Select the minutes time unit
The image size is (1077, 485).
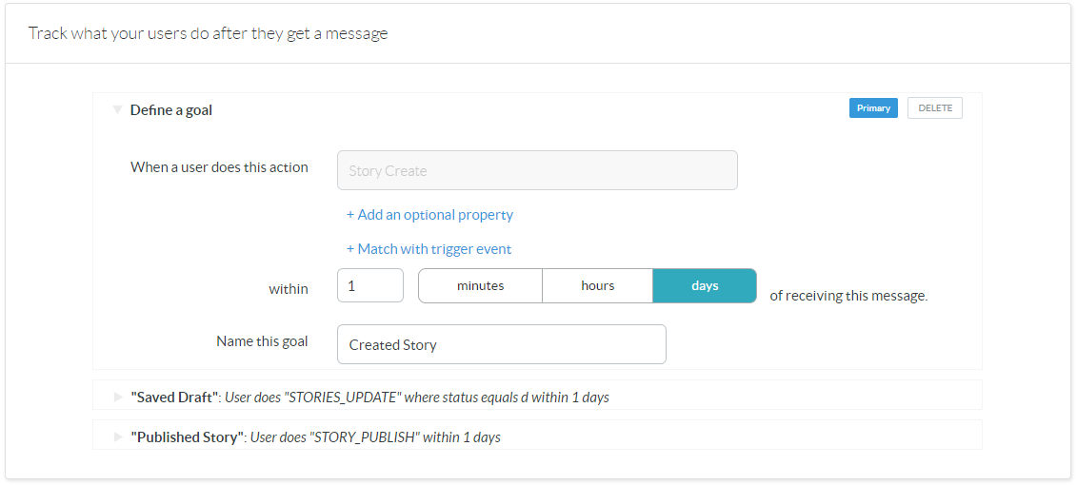(480, 286)
